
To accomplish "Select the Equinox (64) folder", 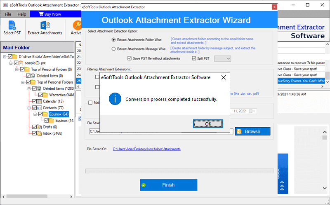I will point(59,114).
